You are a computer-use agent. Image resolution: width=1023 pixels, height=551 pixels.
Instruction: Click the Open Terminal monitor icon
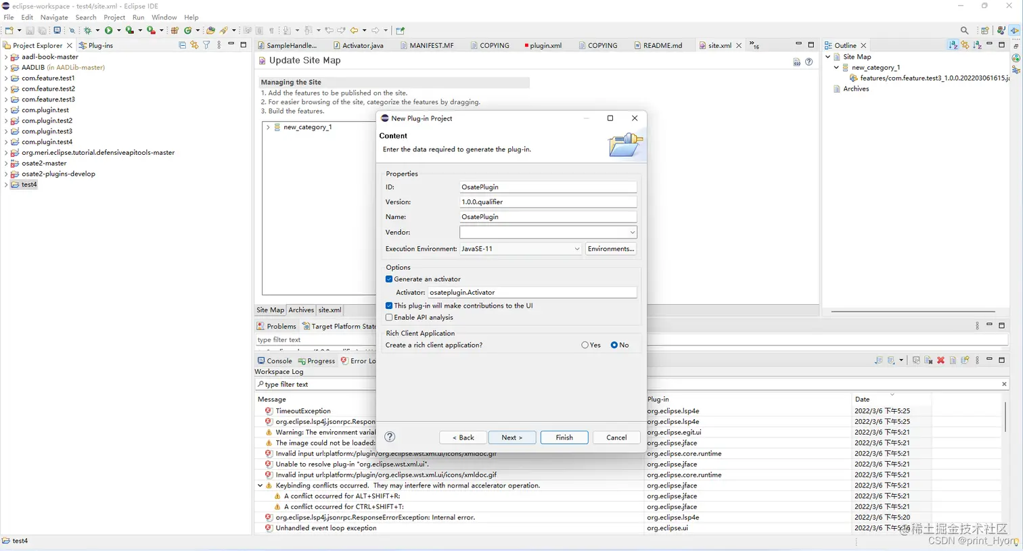[x=58, y=30]
